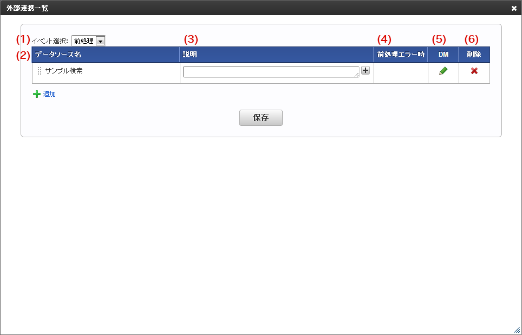This screenshot has width=522, height=335.
Task: Click the 説明 column header
Action: tap(277, 55)
